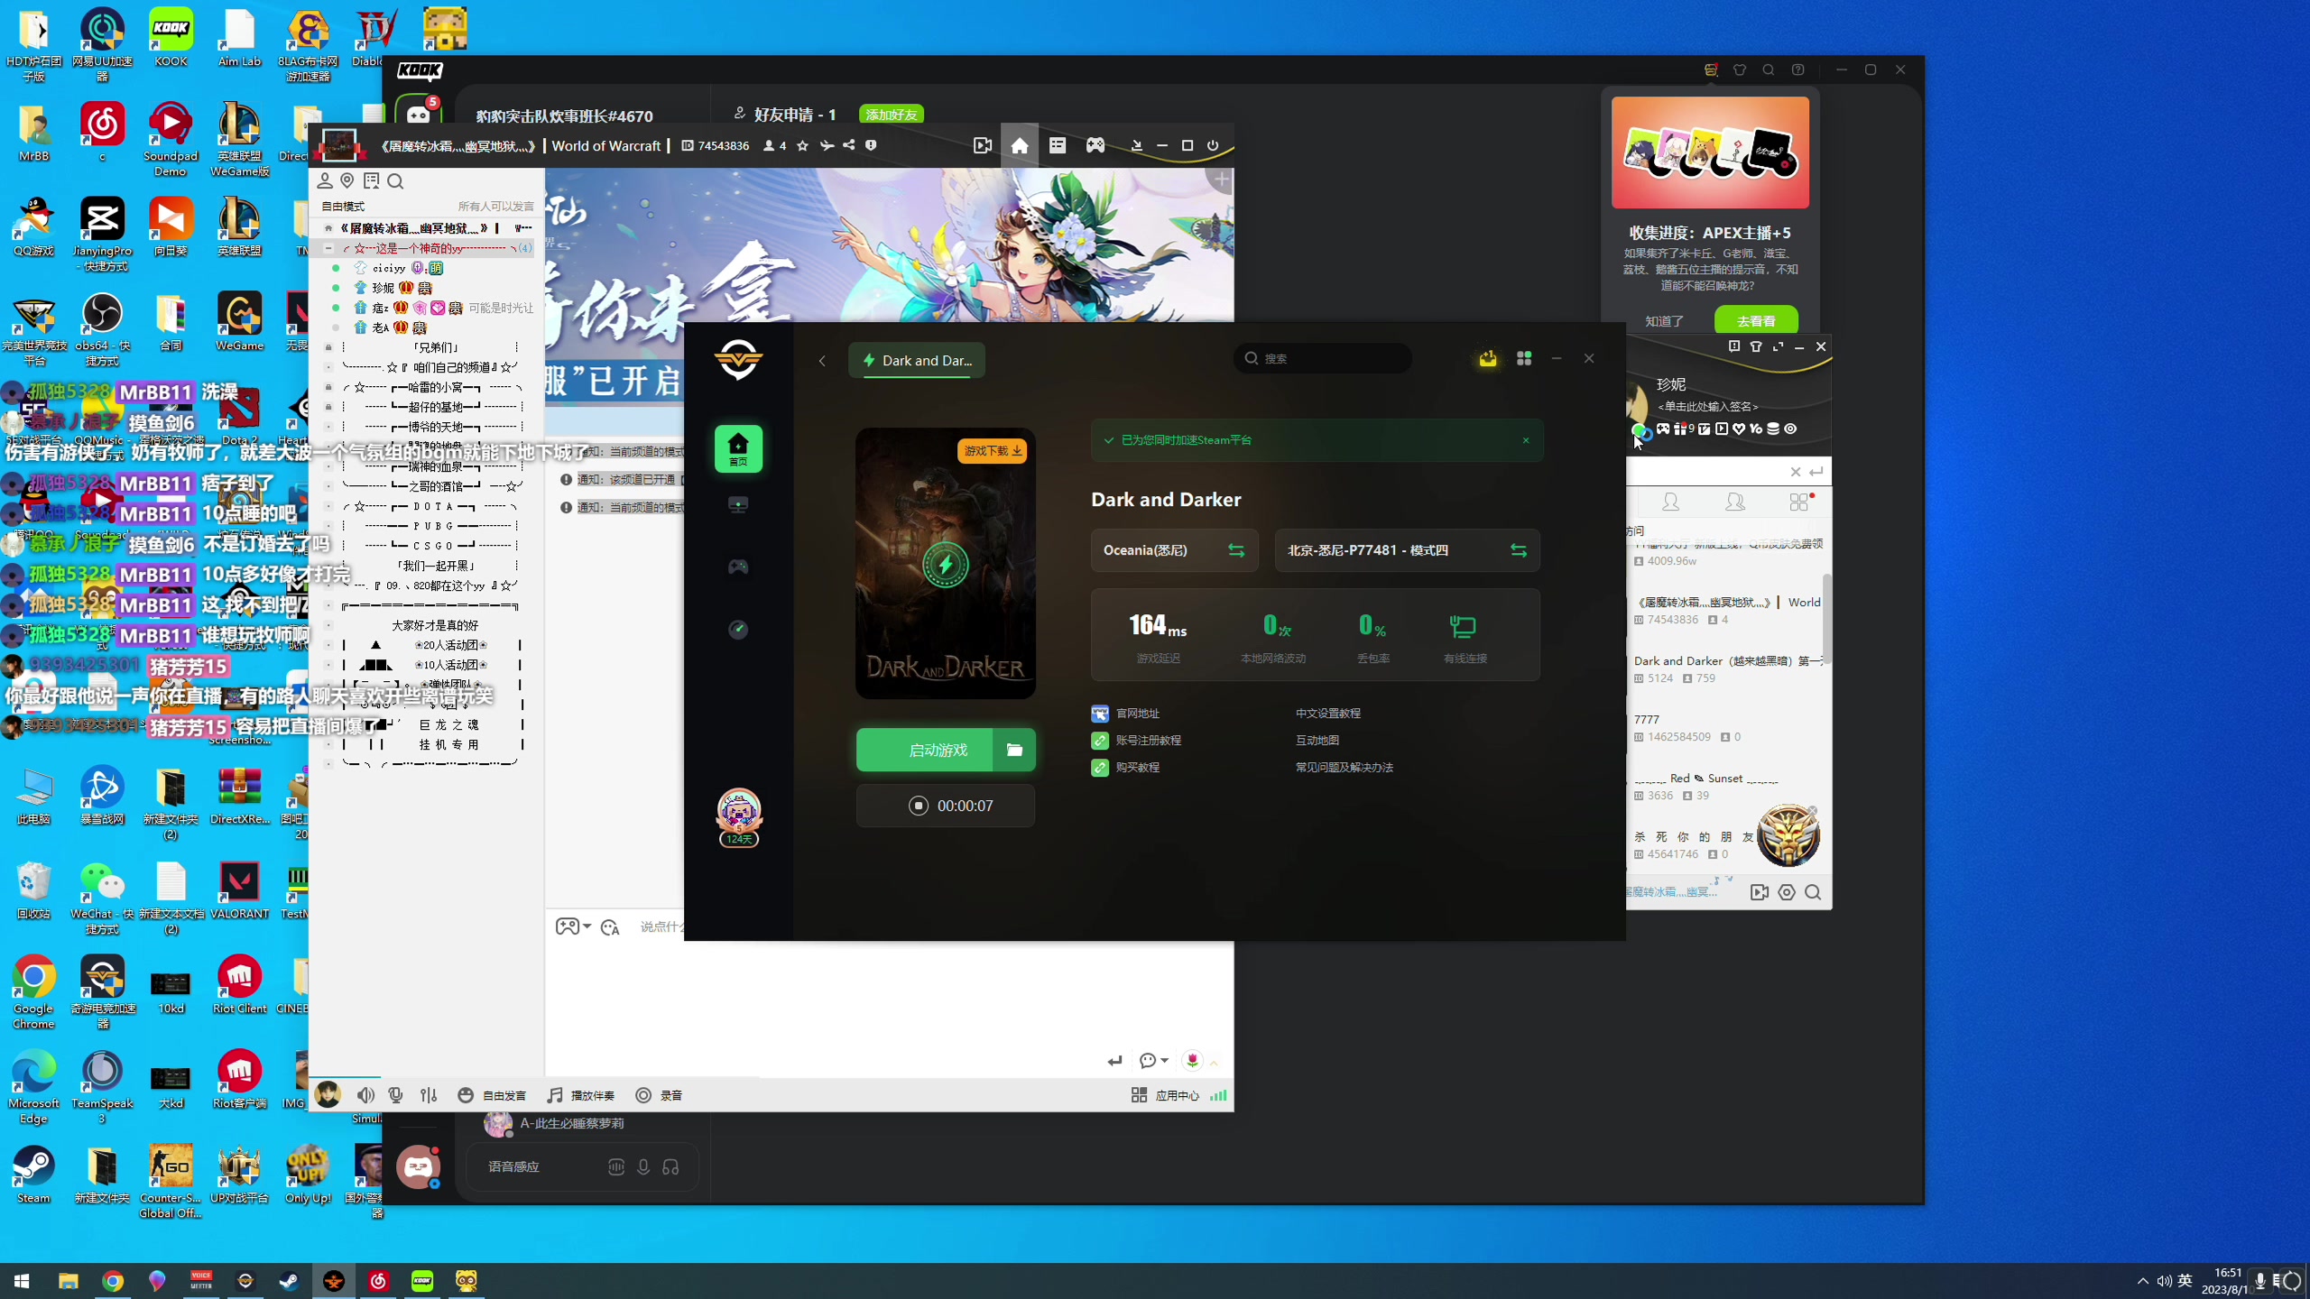
Task: Toggle the Windows input language 英 indicator
Action: (2185, 1281)
